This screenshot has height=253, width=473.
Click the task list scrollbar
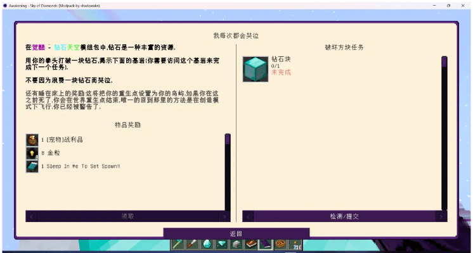[x=444, y=133]
